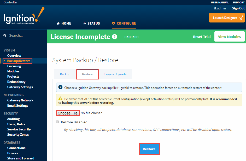Image resolution: width=246 pixels, height=161 pixels.
Task: Enable the Restore Disabled checkbox
Action: [x=58, y=122]
